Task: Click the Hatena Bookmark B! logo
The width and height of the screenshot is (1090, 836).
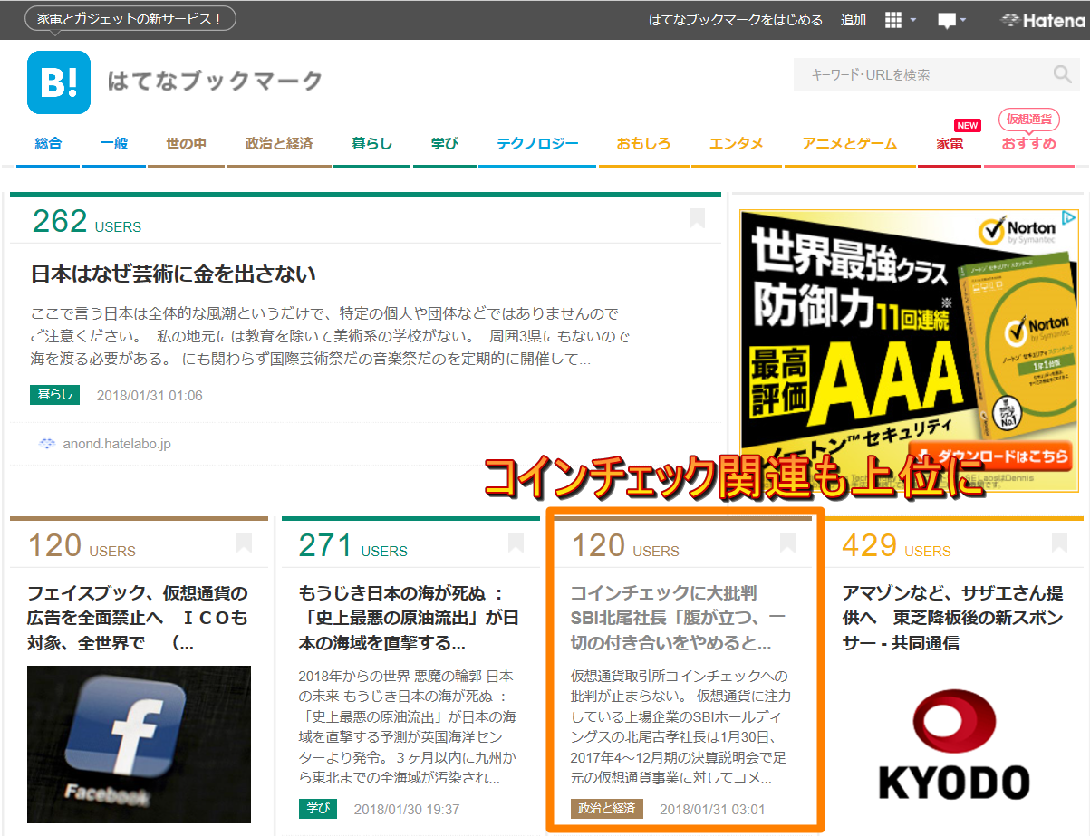Action: pyautogui.click(x=59, y=82)
